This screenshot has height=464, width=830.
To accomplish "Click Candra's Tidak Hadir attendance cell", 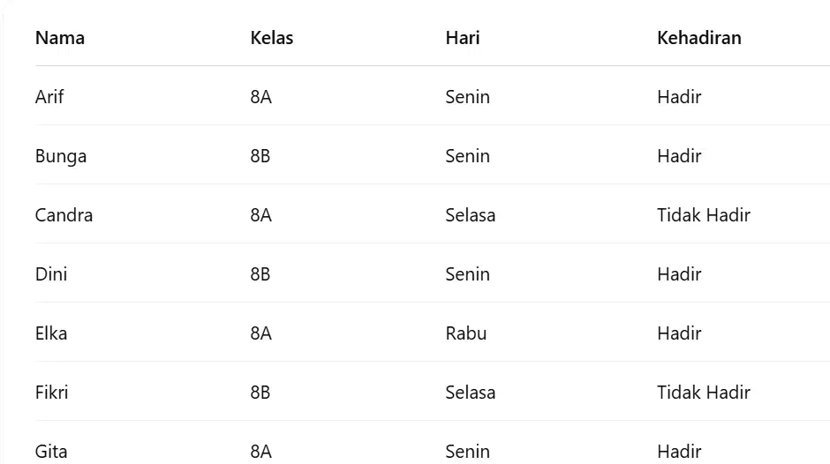I will (x=704, y=215).
